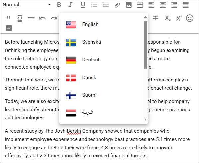This screenshot has width=199, height=163.
Task: Toggle italic formatting
Action: (70, 5)
